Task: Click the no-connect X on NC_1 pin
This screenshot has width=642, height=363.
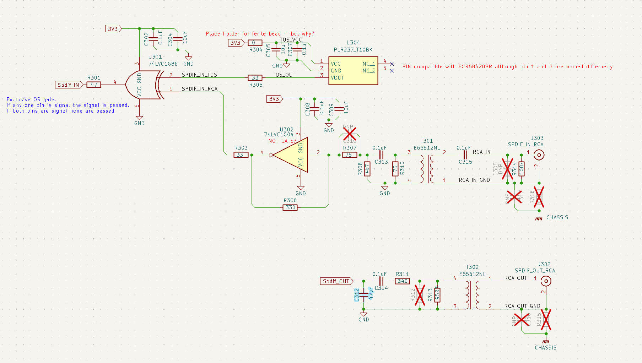Action: tap(392, 64)
